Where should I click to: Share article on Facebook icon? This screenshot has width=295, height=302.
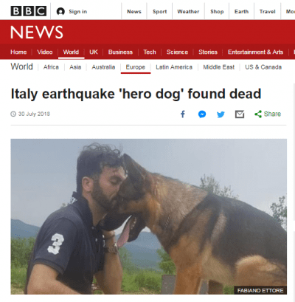pos(183,114)
